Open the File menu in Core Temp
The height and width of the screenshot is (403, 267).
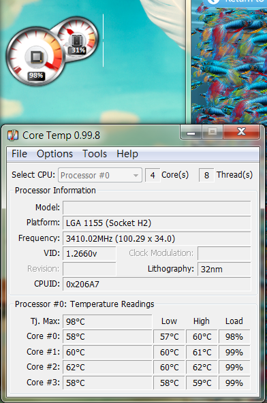coord(19,154)
